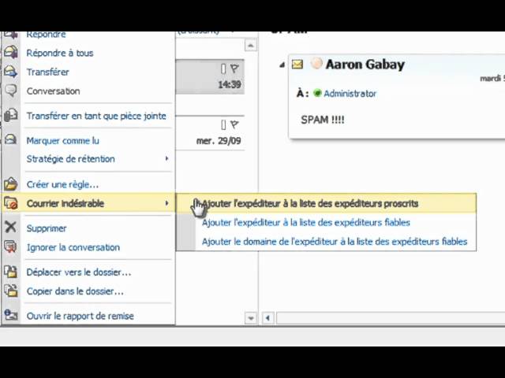Click the Ignorer la conversation icon
The image size is (505, 378).
10,246
